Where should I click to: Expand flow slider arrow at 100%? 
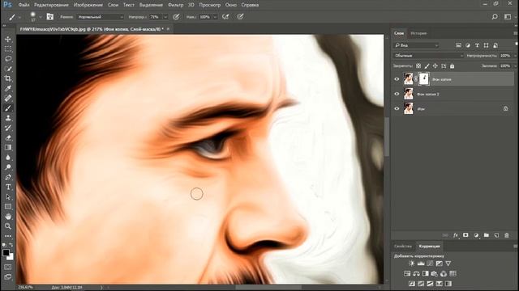(x=215, y=17)
